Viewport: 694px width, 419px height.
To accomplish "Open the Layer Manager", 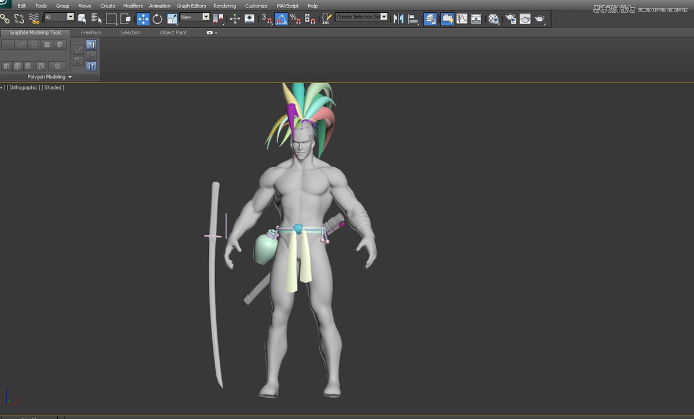I will pos(430,18).
